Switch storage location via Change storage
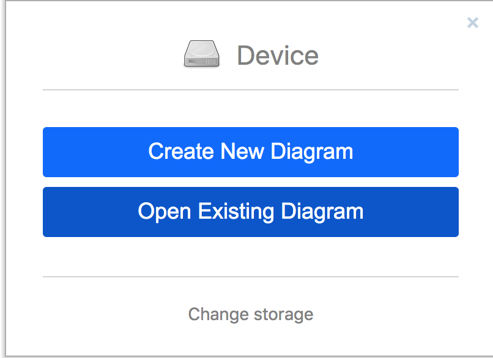The width and height of the screenshot is (493, 358). click(251, 315)
